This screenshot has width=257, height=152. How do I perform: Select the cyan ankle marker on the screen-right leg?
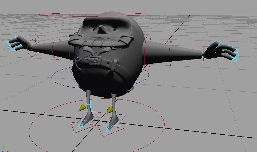click(114, 107)
